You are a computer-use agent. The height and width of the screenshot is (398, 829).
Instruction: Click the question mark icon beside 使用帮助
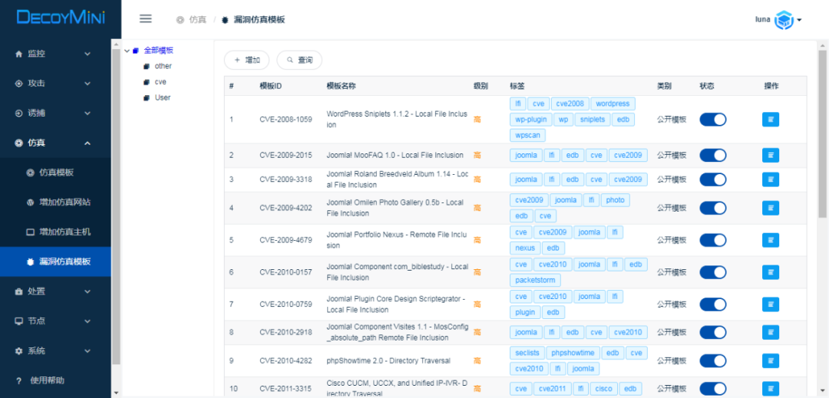[19, 380]
